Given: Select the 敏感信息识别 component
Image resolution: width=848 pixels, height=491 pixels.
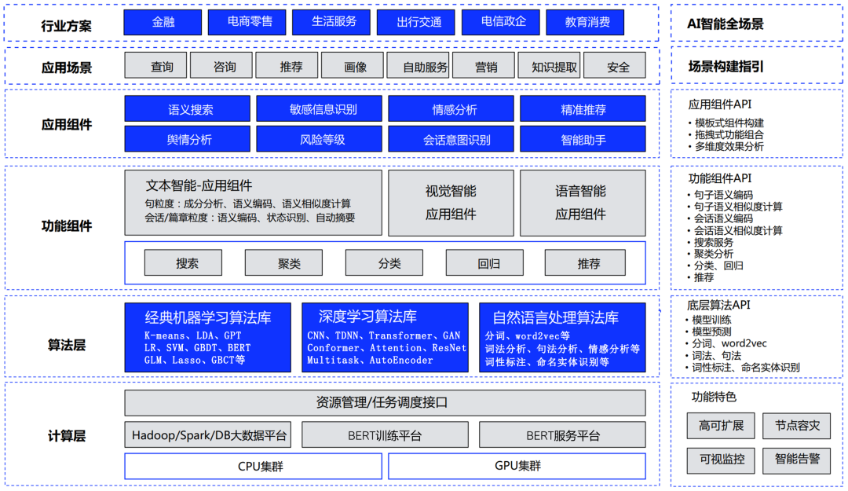Looking at the screenshot, I should click(319, 109).
